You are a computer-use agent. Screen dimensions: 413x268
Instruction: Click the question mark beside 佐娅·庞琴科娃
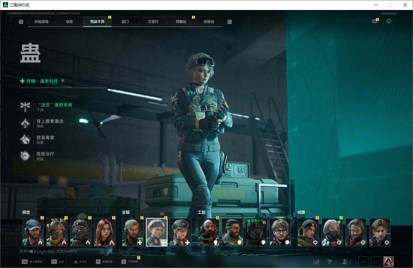62,81
